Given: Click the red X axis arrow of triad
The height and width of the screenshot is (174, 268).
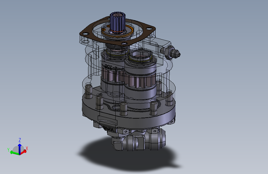Looking at the screenshot, I should 23,152.
